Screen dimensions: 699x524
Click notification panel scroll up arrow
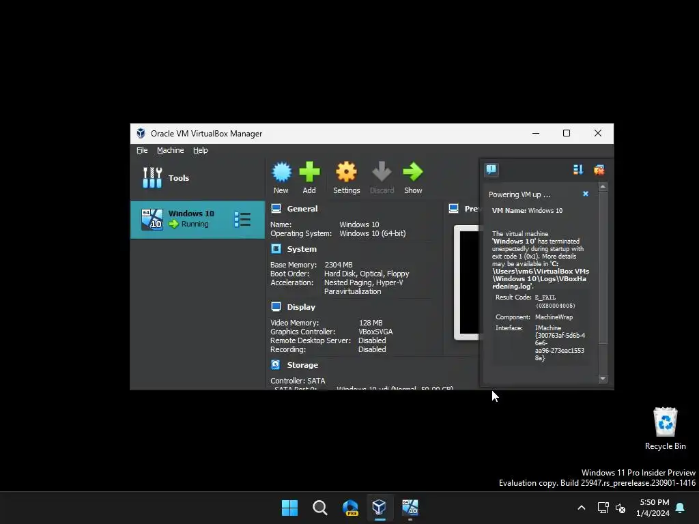[603, 187]
